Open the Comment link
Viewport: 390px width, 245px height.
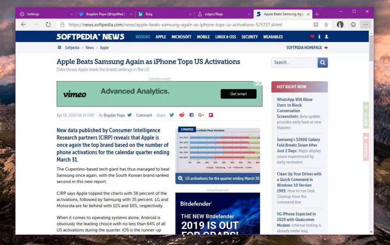144,115
